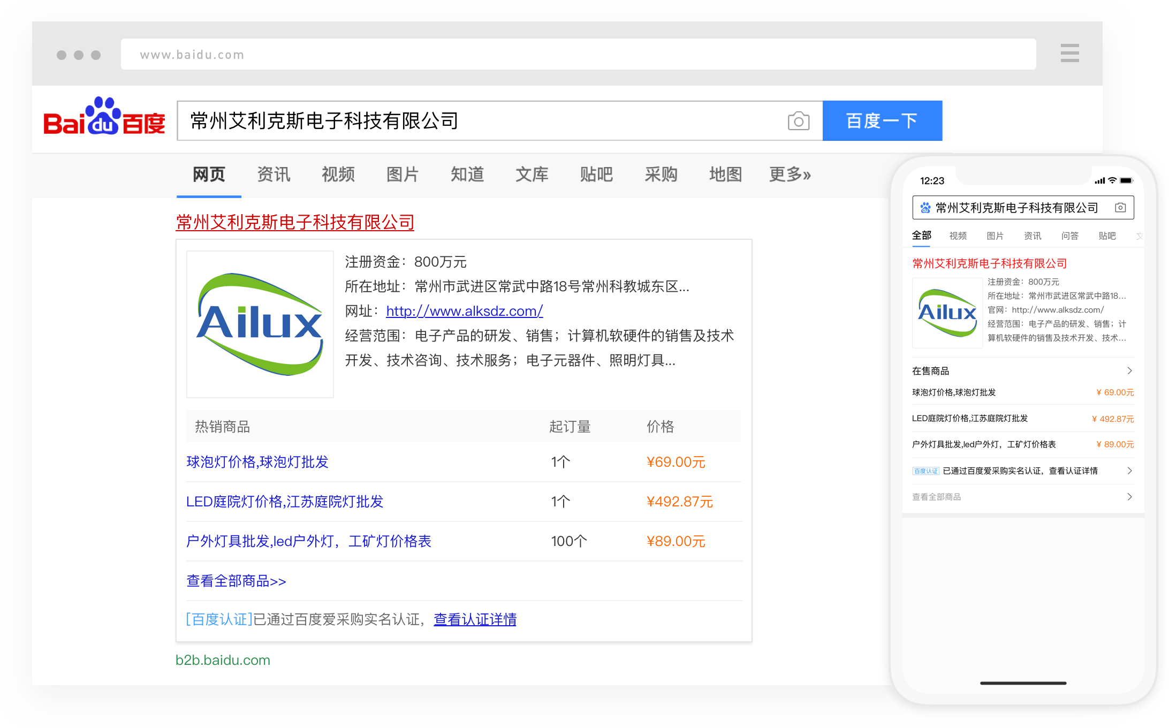Image resolution: width=1169 pixels, height=728 pixels.
Task: Switch to the 图片 tab
Action: tap(403, 175)
